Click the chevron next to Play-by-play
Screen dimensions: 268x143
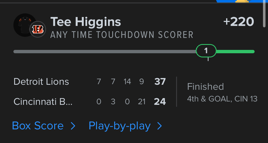160,126
